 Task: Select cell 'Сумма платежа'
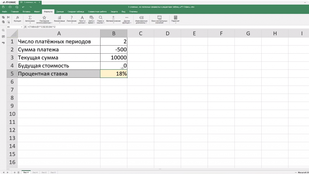(x=59, y=49)
